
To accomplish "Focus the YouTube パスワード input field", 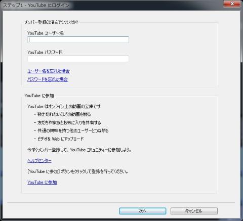I will (78, 59).
